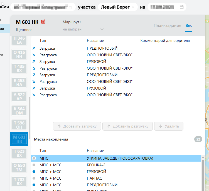Select vehicle tile К 453 НА
Screen dimensions: 209x191
[19, 83]
